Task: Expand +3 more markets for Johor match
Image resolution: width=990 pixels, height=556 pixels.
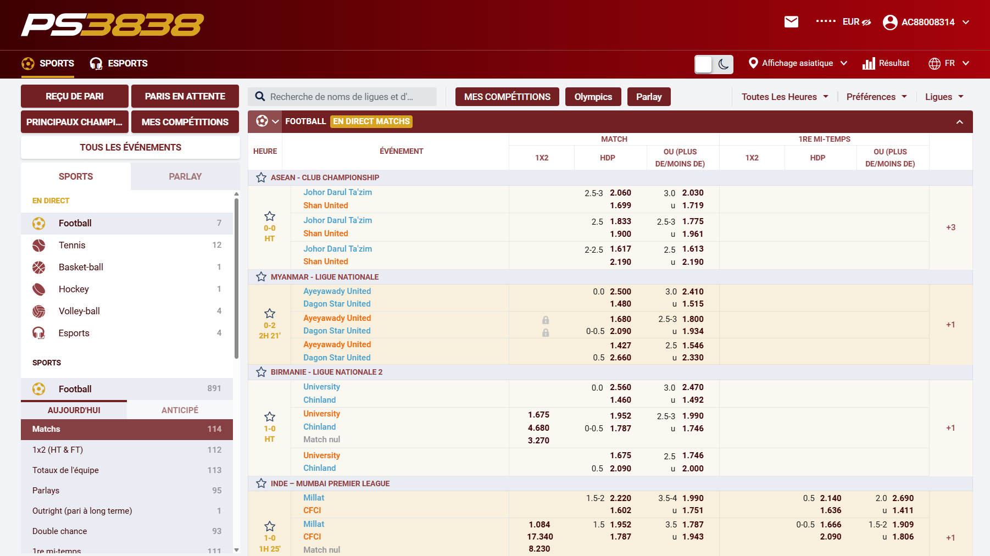Action: click(x=950, y=227)
